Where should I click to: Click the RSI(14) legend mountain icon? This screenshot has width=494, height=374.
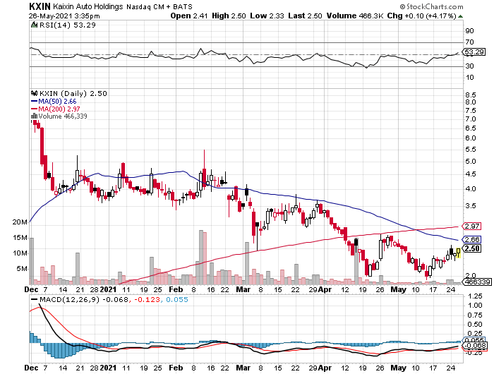tap(34, 25)
